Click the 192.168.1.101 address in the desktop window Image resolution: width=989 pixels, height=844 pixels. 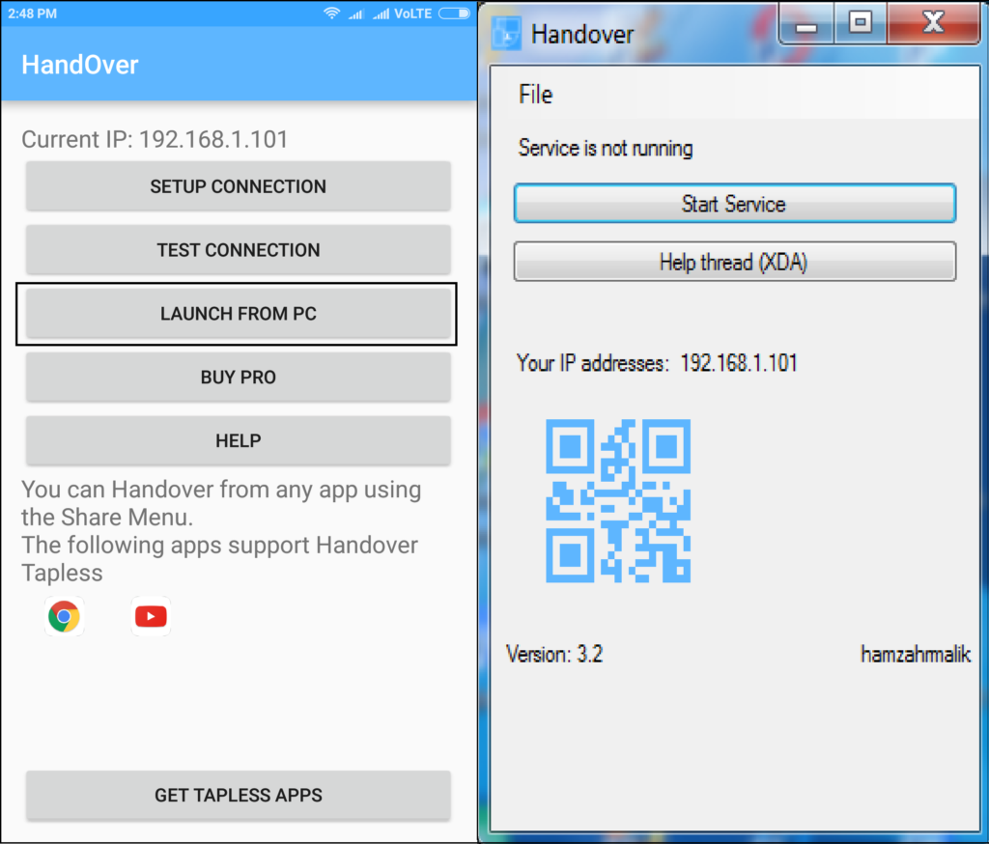pos(739,363)
